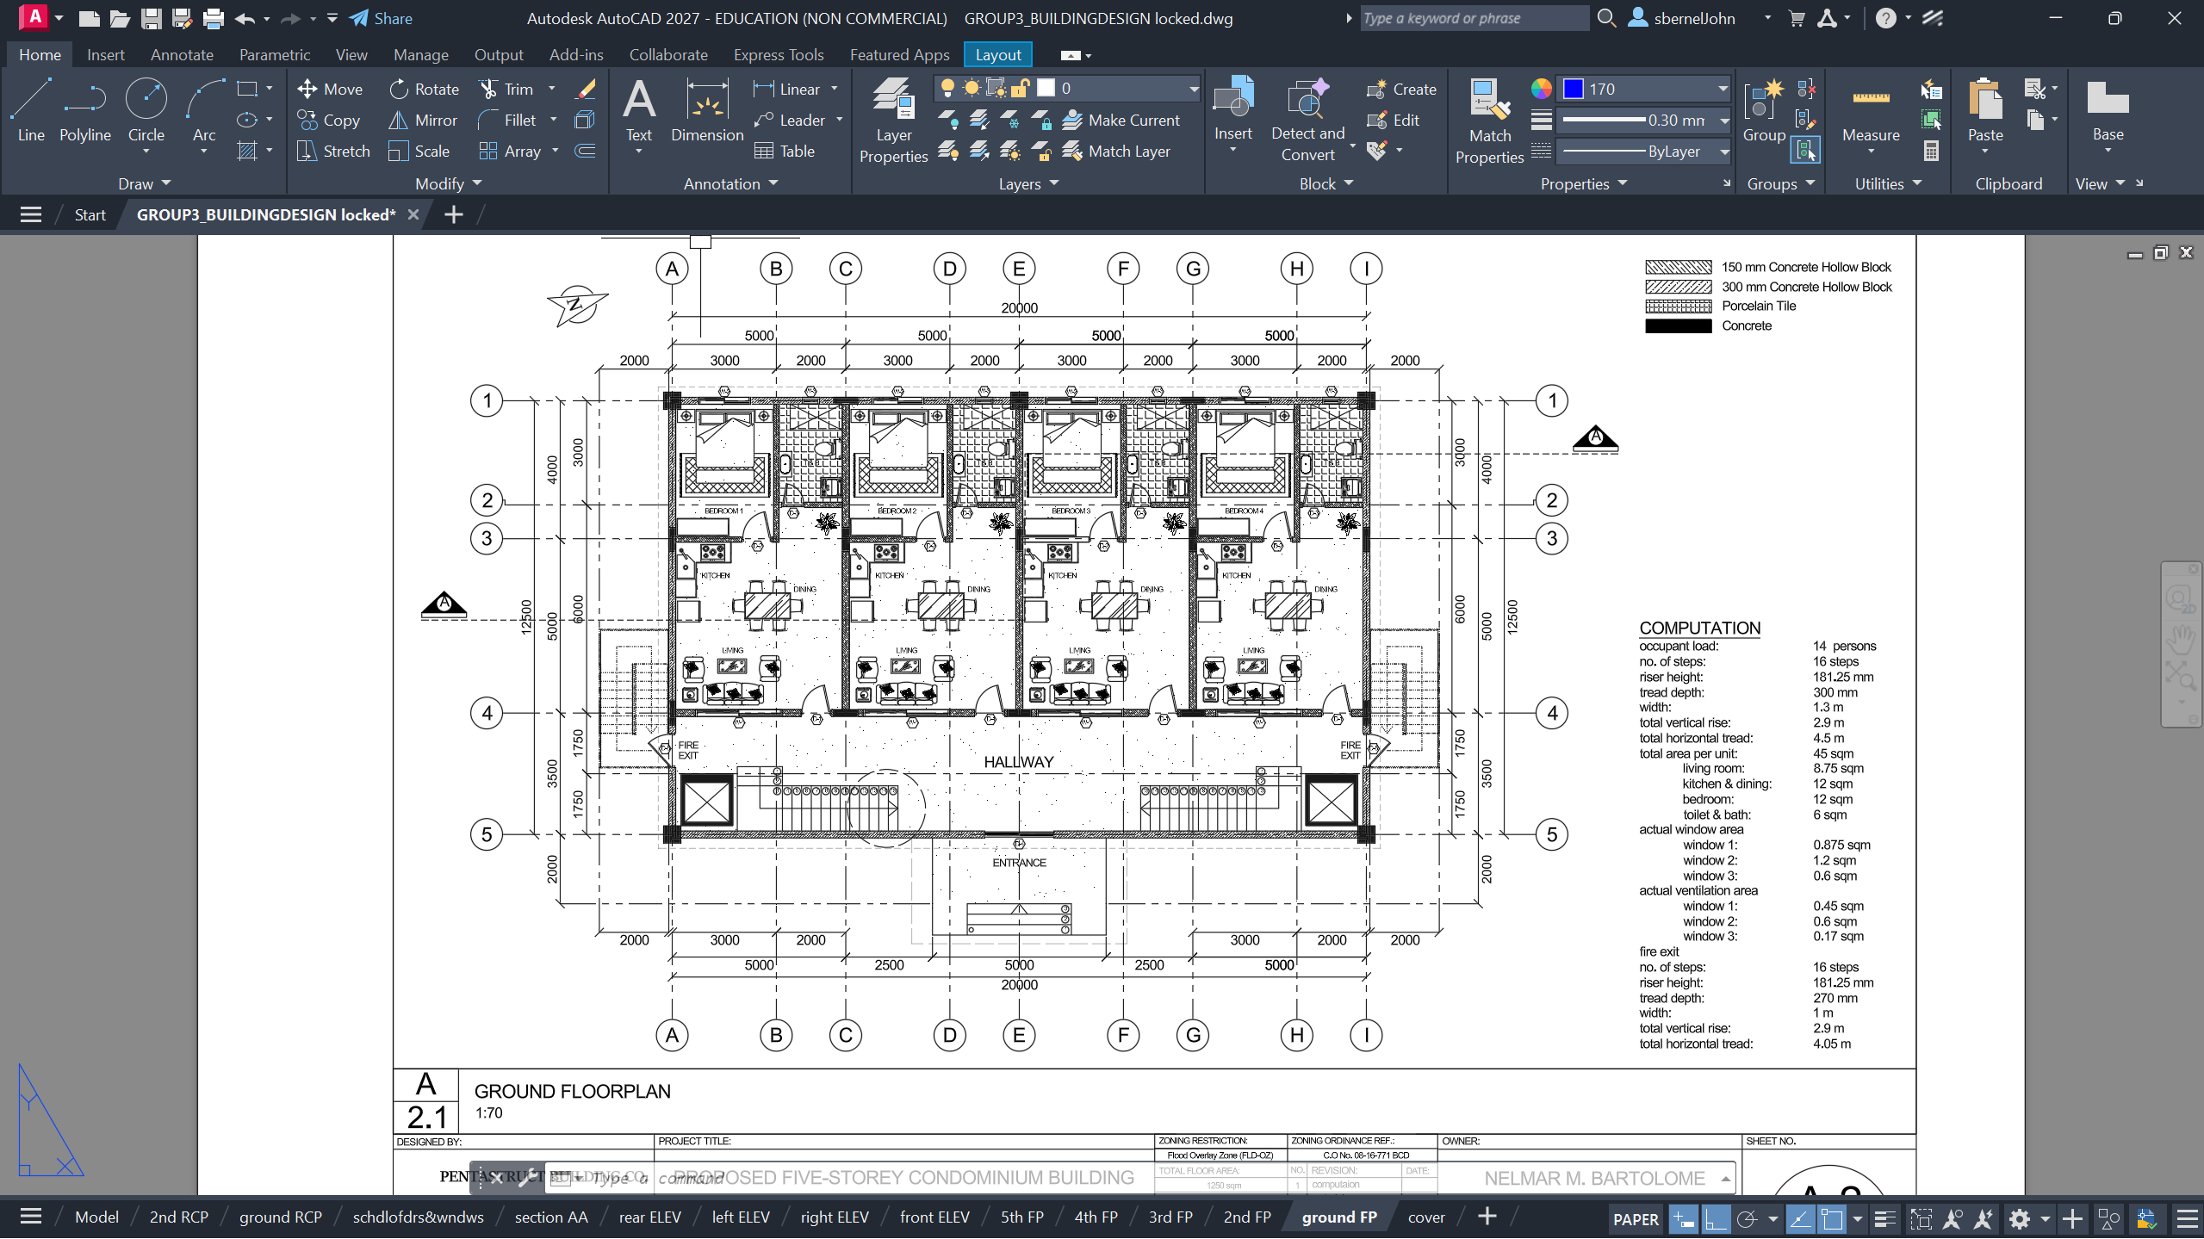Toggle Show Lineweight in status bar
The height and width of the screenshot is (1239, 2204).
1884,1218
